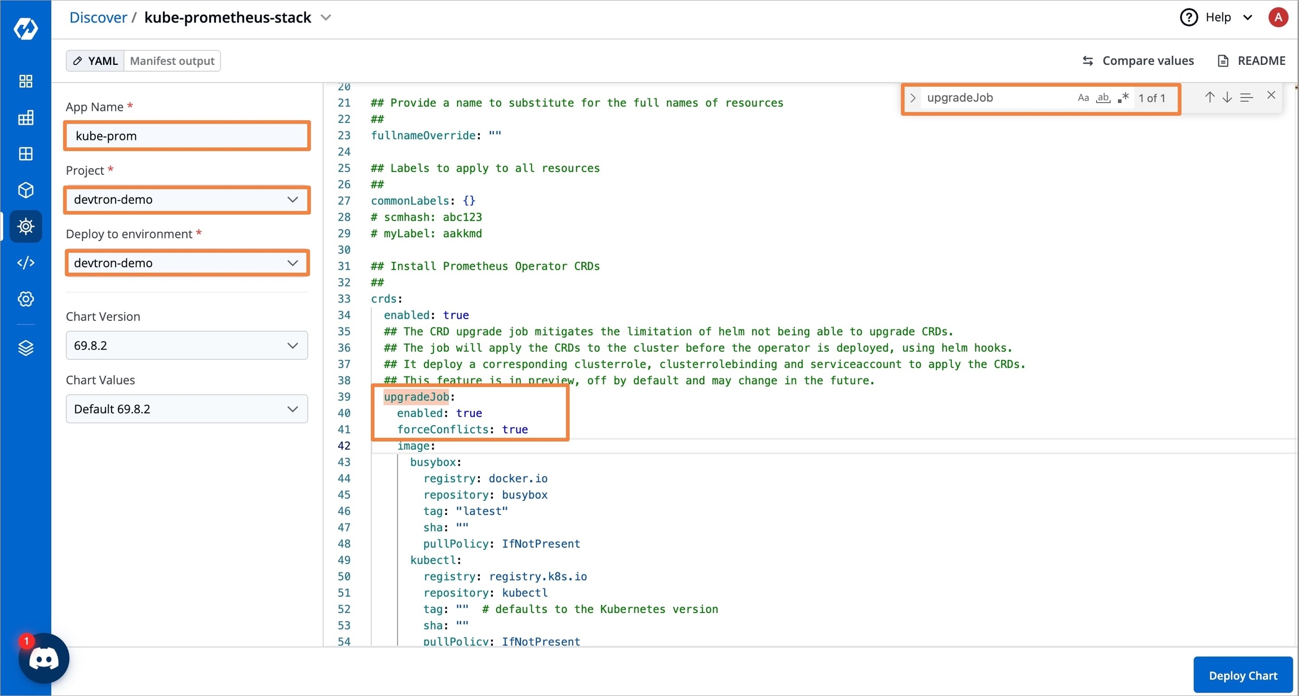The image size is (1299, 696).
Task: Click the Deploy Chart button
Action: point(1242,675)
